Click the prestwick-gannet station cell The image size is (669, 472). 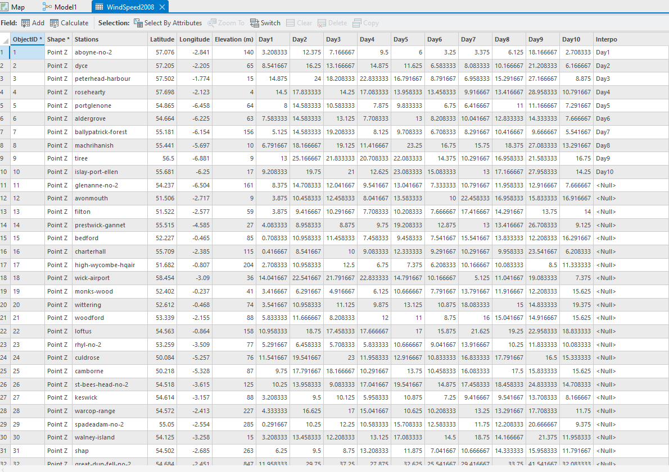pyautogui.click(x=110, y=225)
